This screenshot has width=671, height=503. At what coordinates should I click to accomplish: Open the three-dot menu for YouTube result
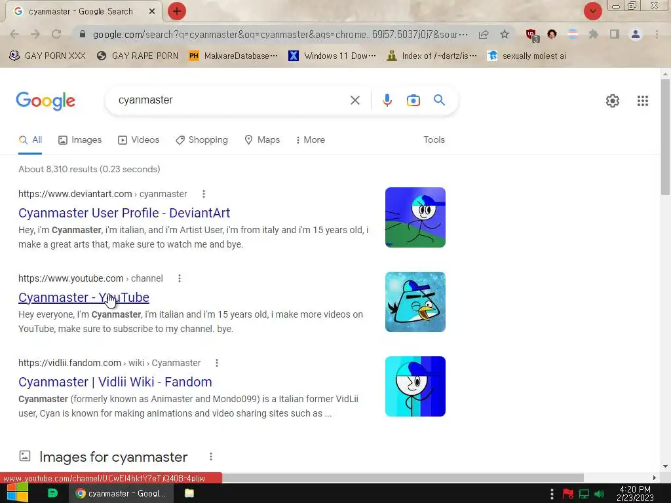click(180, 278)
